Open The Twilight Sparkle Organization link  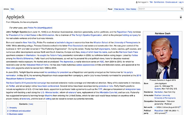click(87, 35)
